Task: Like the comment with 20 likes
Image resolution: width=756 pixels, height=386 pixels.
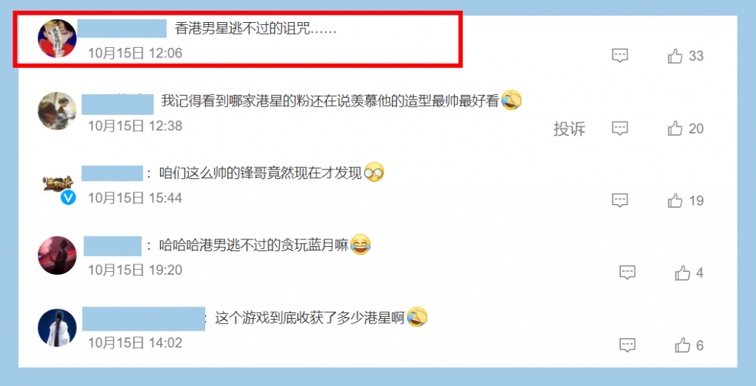Action: click(675, 128)
